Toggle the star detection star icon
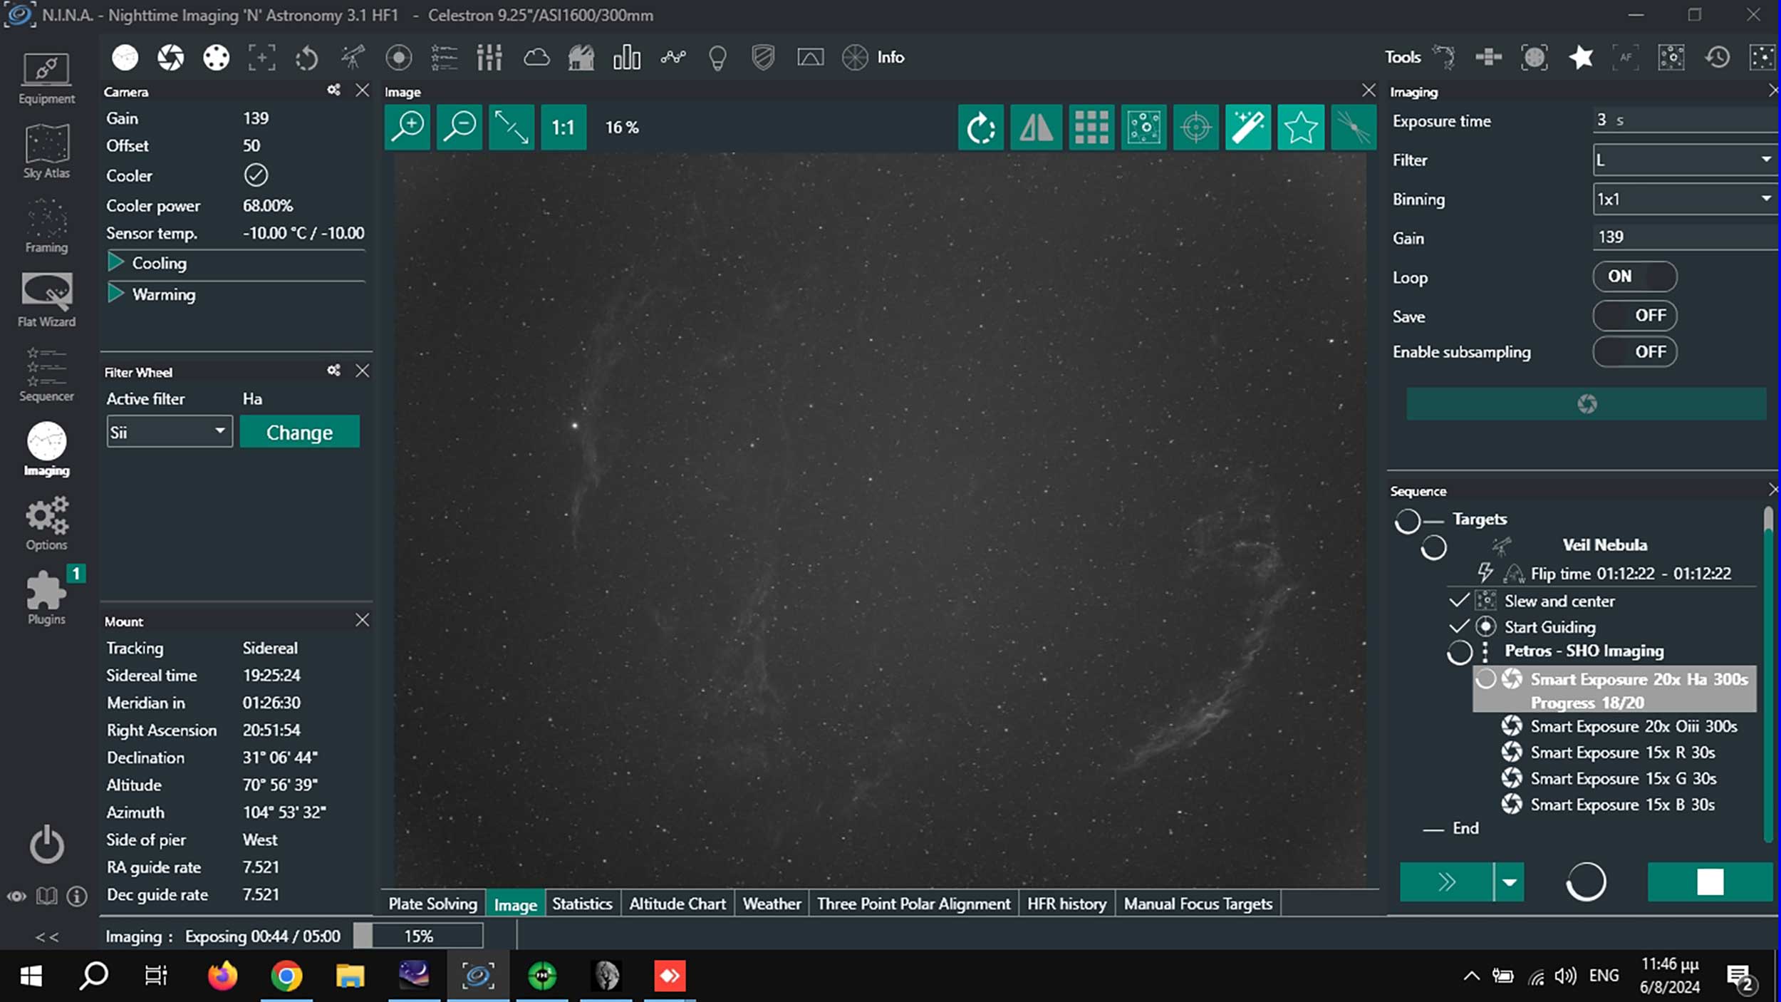 [1300, 128]
